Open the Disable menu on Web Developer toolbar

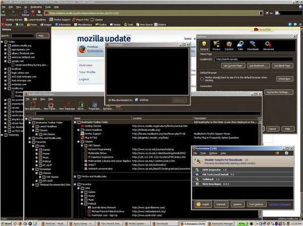tap(7, 25)
